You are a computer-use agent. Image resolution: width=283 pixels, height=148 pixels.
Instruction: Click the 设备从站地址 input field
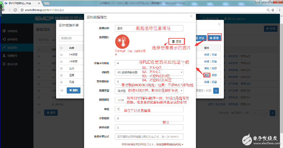[x=149, y=63]
